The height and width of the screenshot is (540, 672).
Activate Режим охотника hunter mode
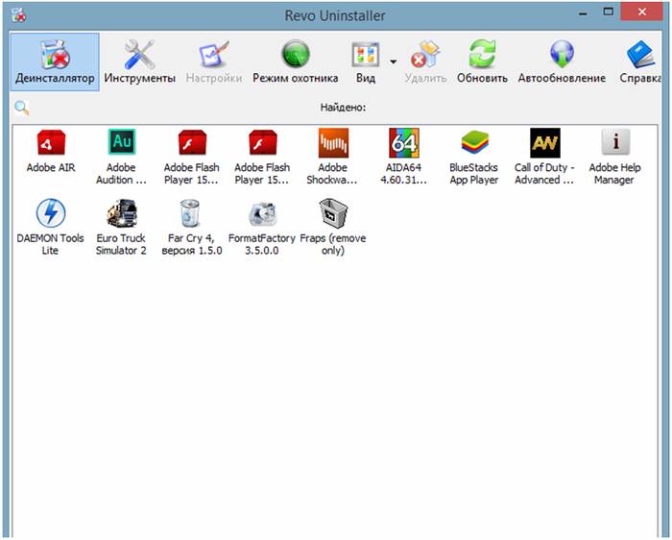295,61
